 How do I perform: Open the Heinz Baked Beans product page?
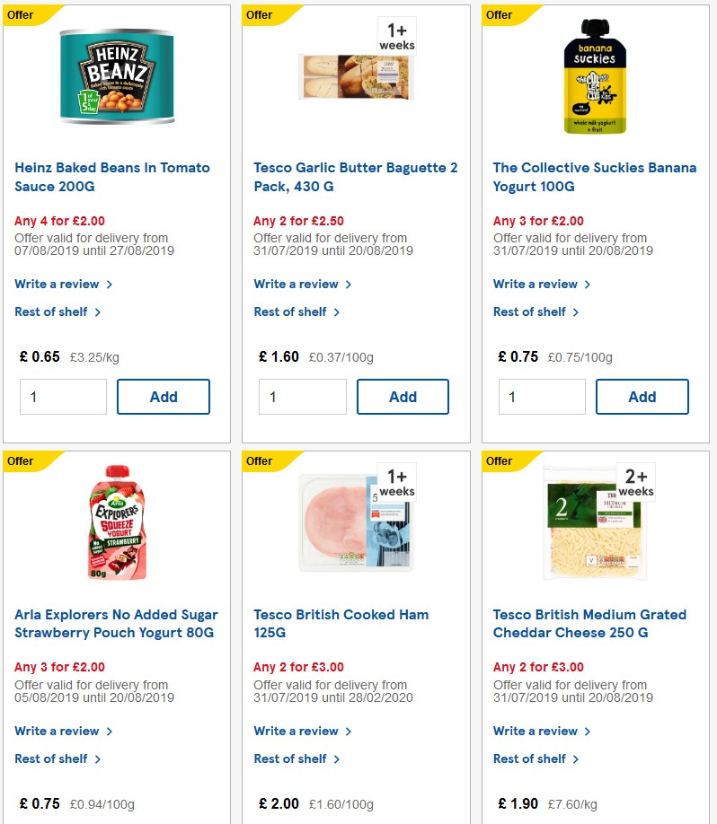click(111, 176)
